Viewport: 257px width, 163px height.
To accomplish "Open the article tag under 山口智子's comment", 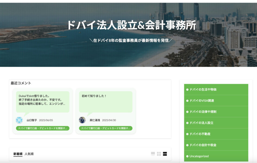I will 43,128.
